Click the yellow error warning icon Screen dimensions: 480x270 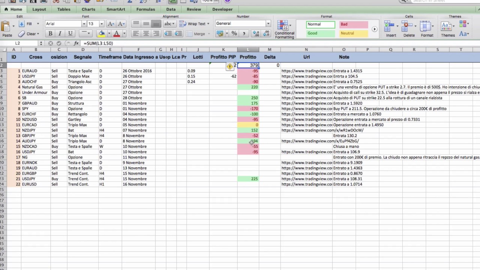229,66
